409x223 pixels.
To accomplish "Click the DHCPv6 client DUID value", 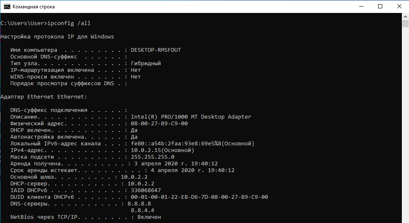I will 199,197.
